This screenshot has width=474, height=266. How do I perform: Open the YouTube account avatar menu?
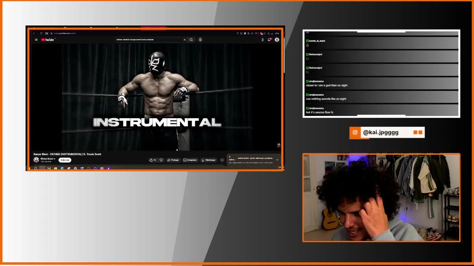coord(277,40)
